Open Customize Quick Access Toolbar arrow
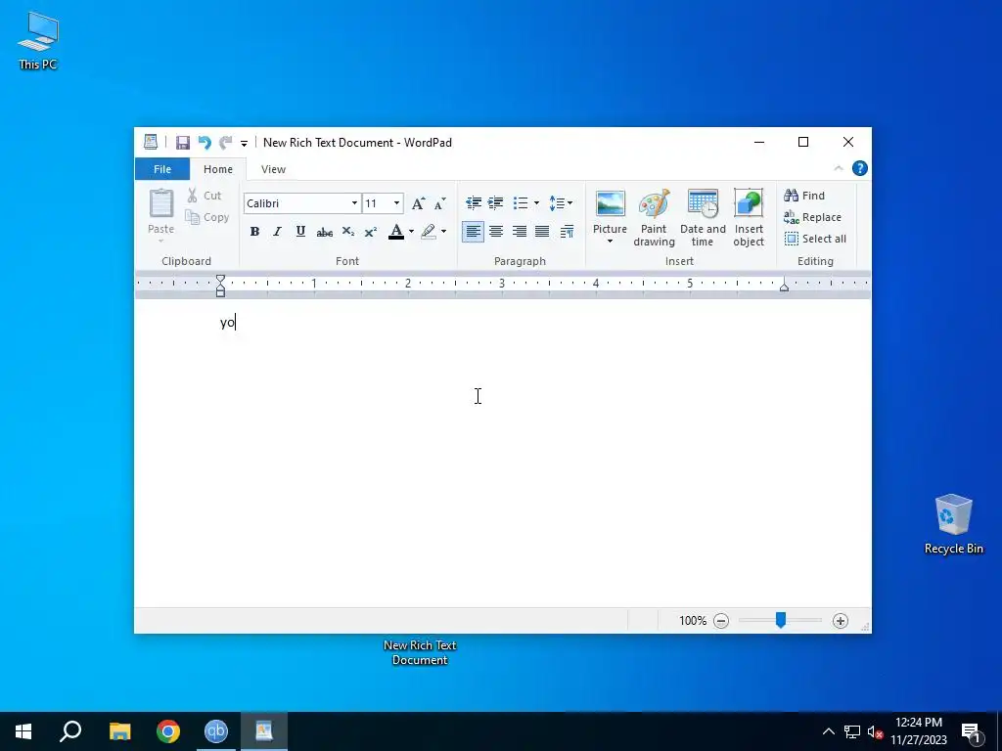Image resolution: width=1002 pixels, height=751 pixels. 244,143
